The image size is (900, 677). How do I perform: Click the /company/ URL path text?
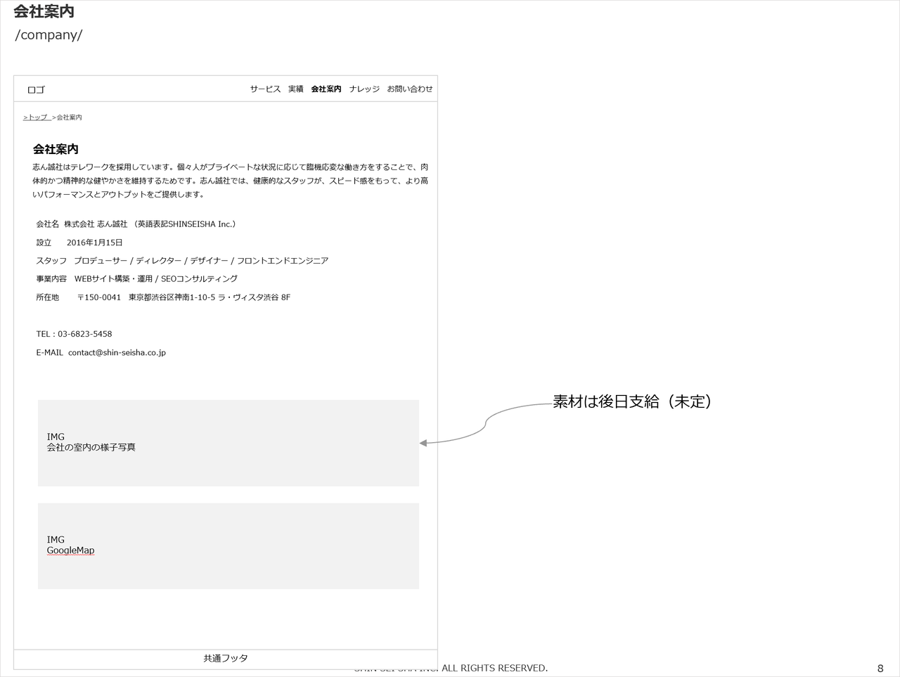49,35
